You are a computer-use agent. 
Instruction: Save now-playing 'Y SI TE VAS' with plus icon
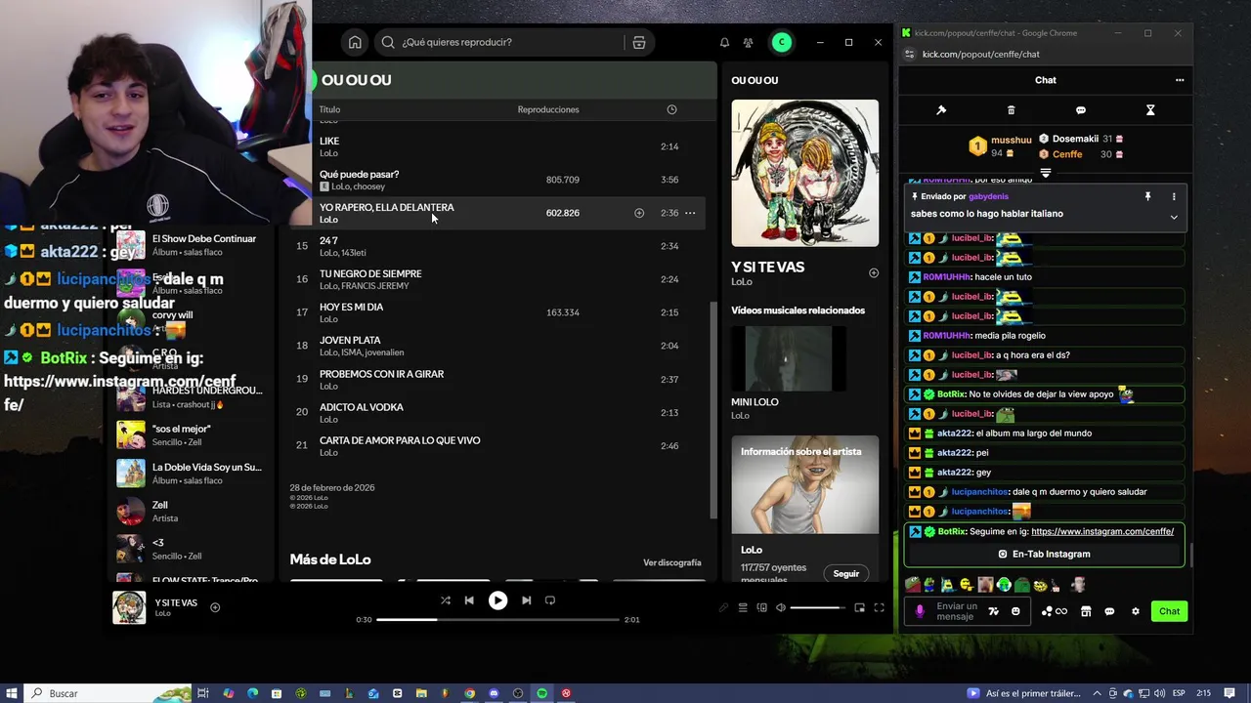pyautogui.click(x=215, y=607)
